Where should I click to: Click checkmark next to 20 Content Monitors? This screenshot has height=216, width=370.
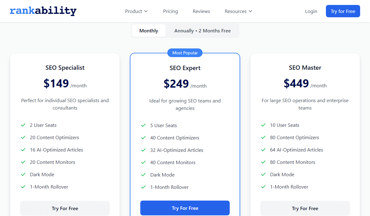point(23,162)
